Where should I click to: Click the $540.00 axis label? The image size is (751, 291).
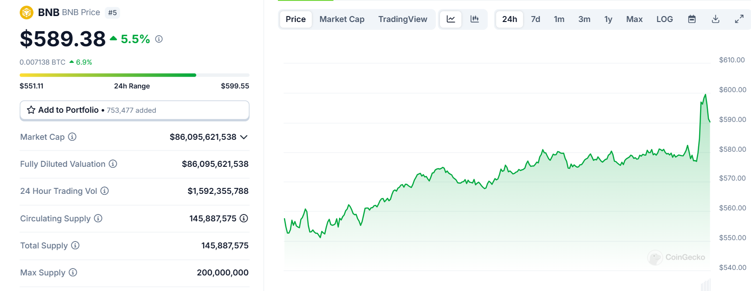click(733, 268)
